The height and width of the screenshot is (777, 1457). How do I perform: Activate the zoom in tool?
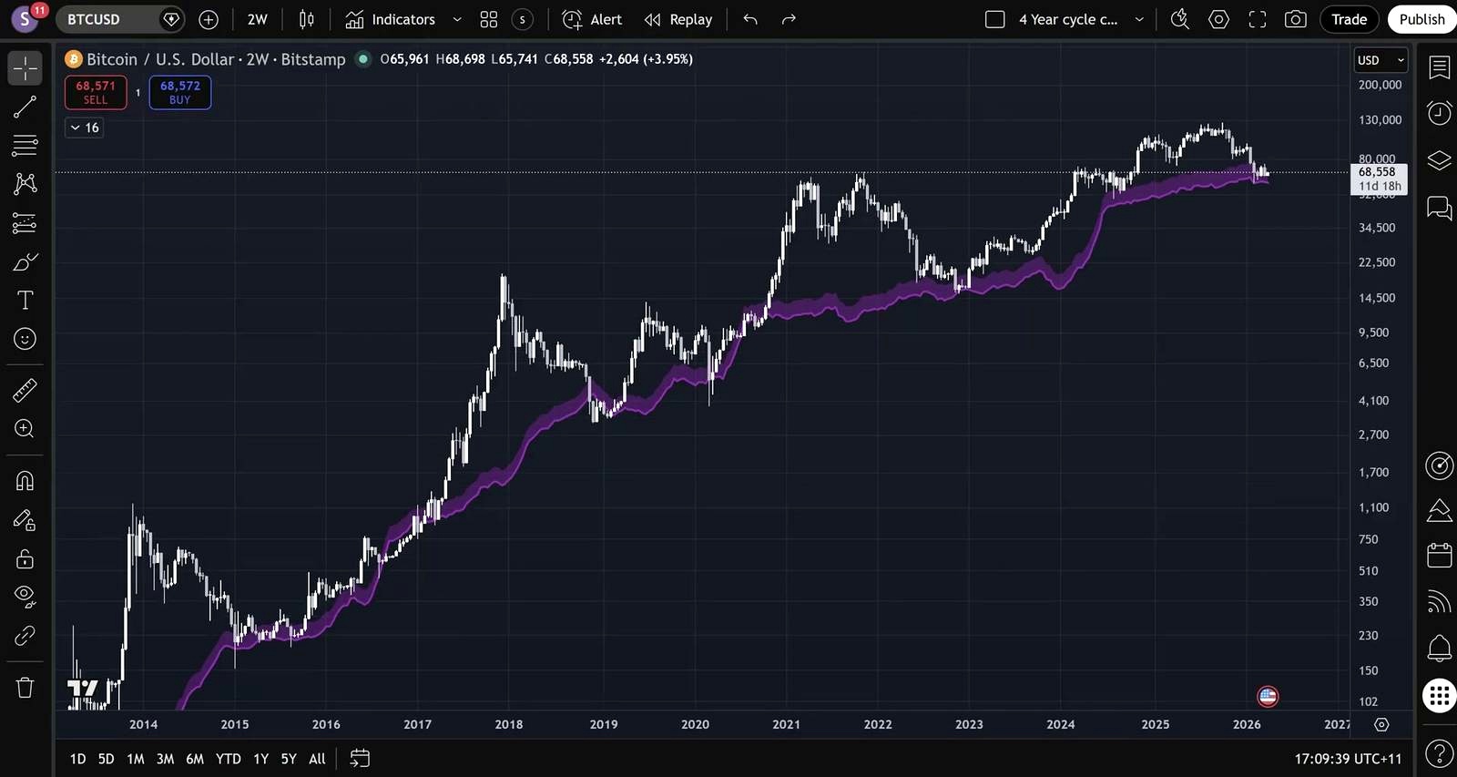(x=25, y=429)
